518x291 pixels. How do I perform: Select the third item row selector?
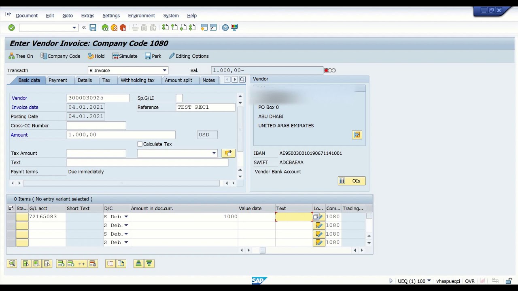click(11, 234)
